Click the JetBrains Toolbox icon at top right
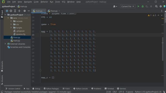 (x=165, y=6)
